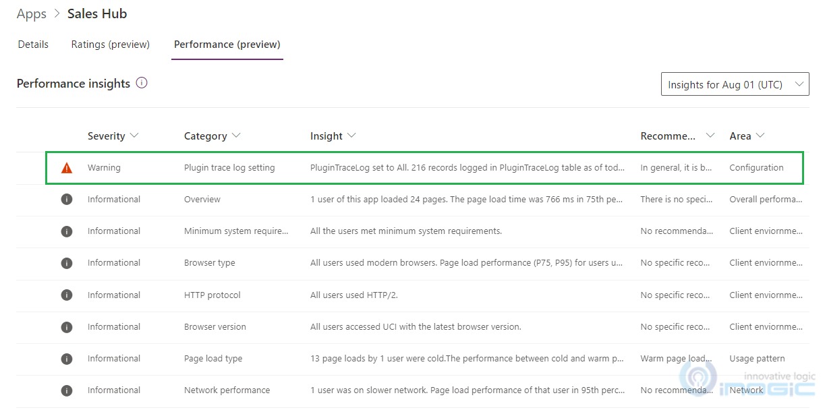Open the PluginTraceLog set to All insight text
Viewport: 825px width, 410px height.
click(x=467, y=168)
